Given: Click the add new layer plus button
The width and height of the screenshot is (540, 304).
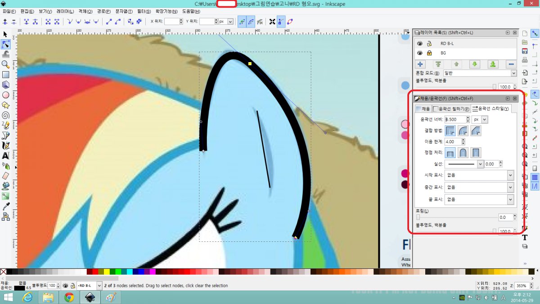Looking at the screenshot, I should 420,64.
